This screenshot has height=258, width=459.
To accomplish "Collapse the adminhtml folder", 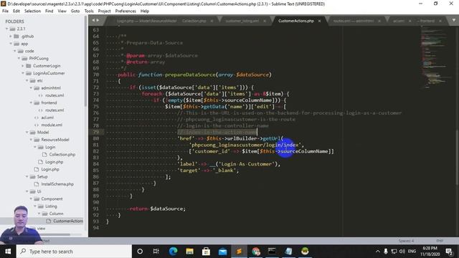I will click(x=32, y=87).
